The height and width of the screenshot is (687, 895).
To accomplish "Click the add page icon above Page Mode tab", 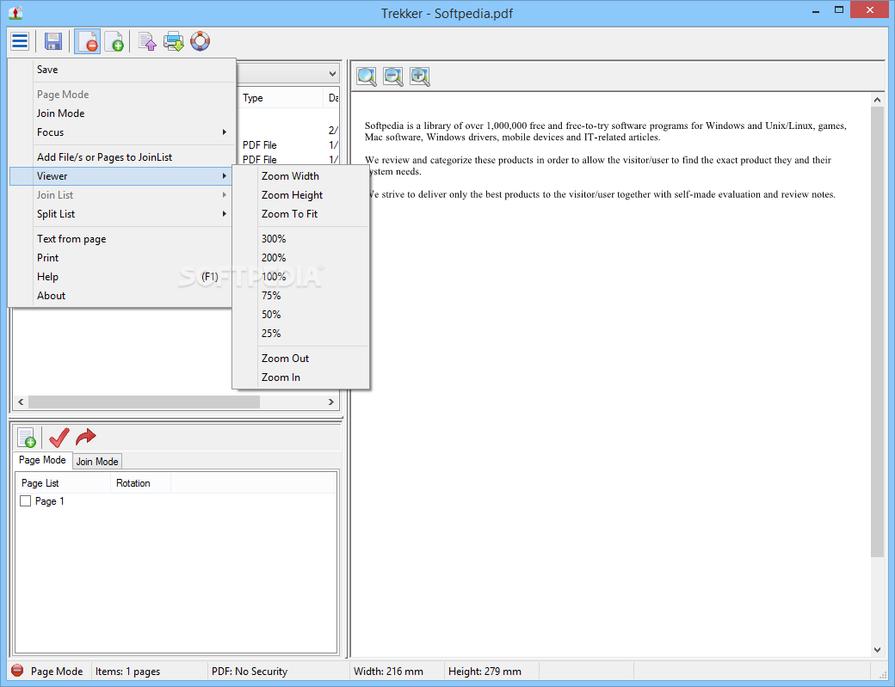I will (x=27, y=438).
